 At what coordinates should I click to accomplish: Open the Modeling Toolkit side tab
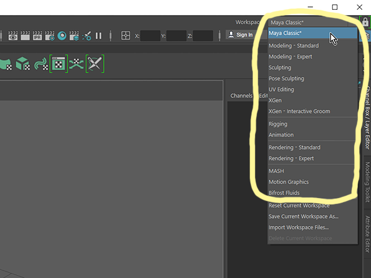(x=367, y=182)
